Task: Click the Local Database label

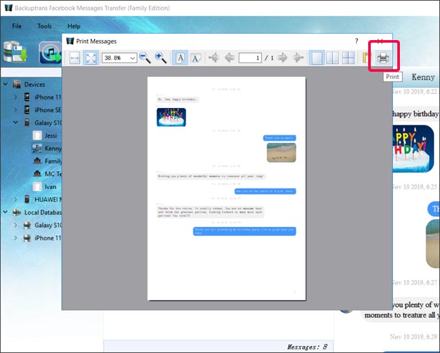Action: (x=43, y=212)
